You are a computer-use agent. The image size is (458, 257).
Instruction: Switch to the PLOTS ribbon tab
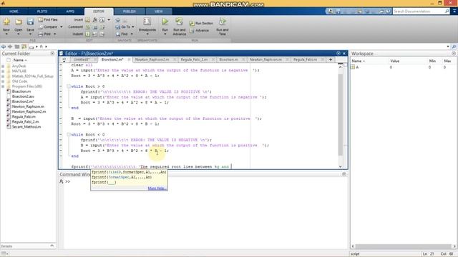point(42,11)
